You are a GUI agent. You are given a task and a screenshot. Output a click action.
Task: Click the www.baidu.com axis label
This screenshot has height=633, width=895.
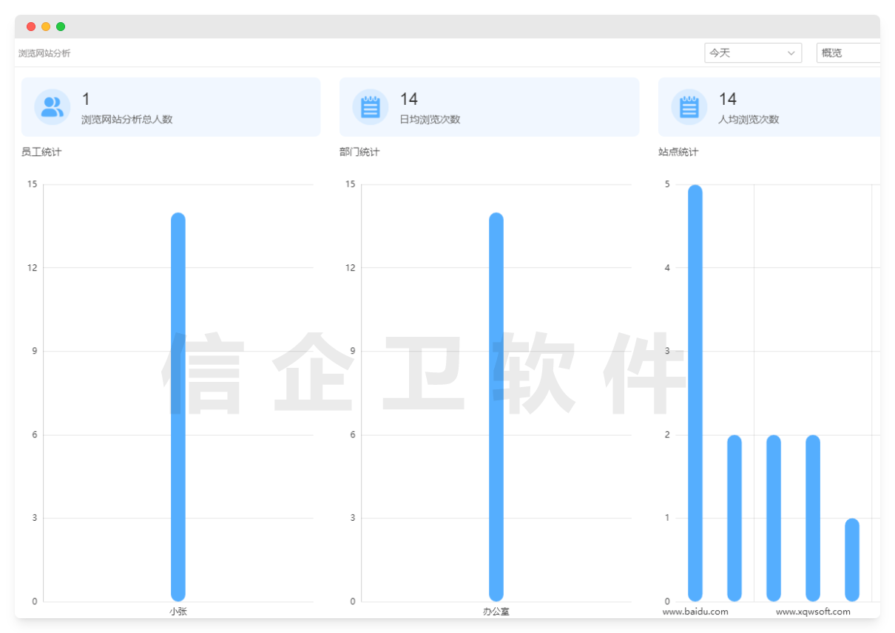coord(695,612)
